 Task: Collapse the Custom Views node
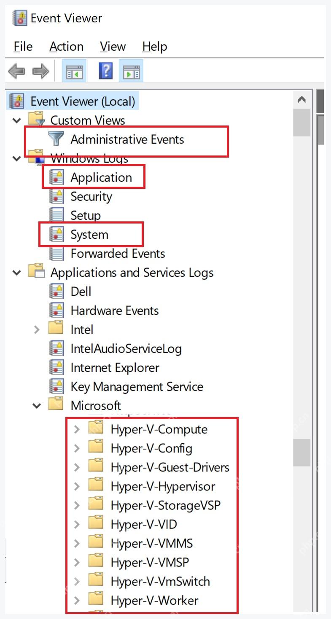[x=16, y=121]
